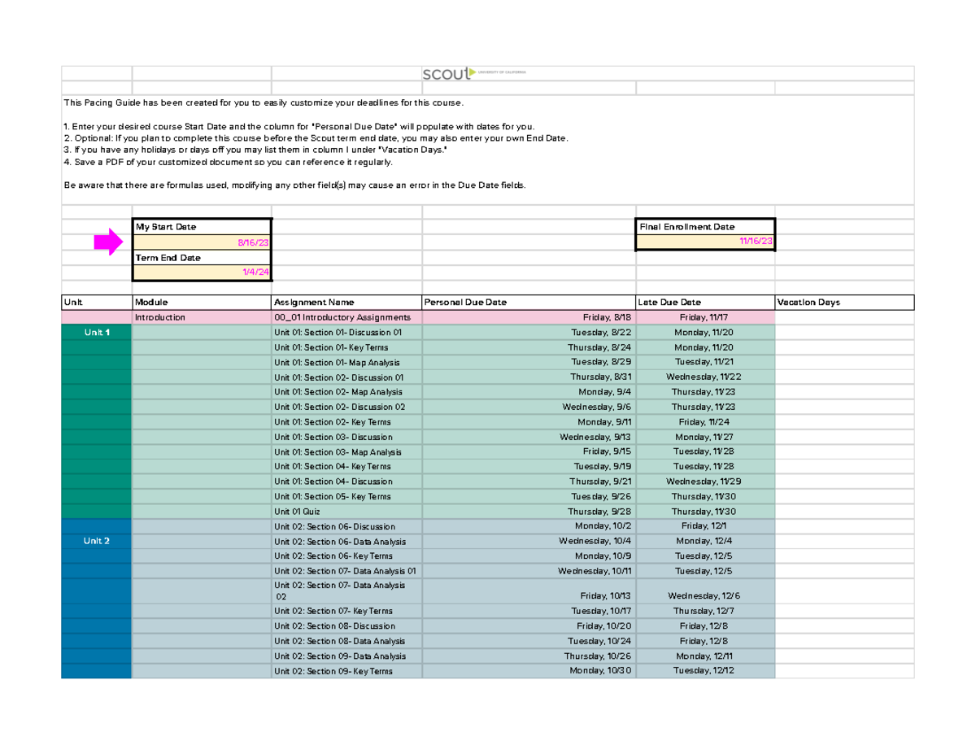This screenshot has width=976, height=754.
Task: Click the Scout University of California logo
Action: tap(474, 73)
